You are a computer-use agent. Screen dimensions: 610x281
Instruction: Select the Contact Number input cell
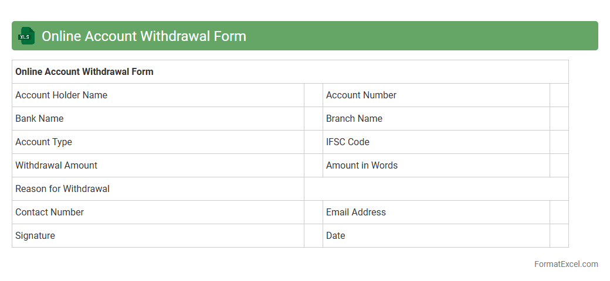coord(313,213)
